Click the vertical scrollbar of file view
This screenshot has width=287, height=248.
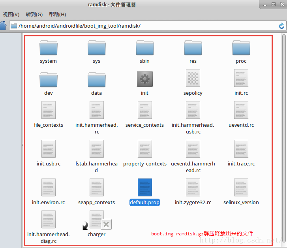click(284, 139)
